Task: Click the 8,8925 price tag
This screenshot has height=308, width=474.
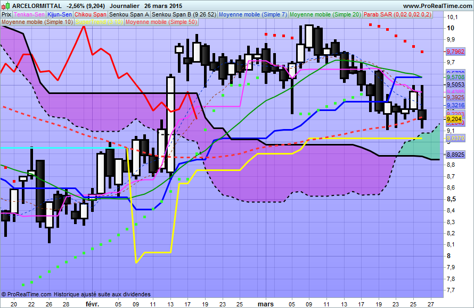Action: coord(455,155)
